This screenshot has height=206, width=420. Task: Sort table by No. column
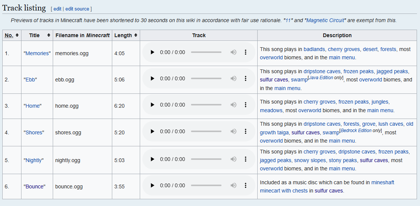pyautogui.click(x=12, y=35)
